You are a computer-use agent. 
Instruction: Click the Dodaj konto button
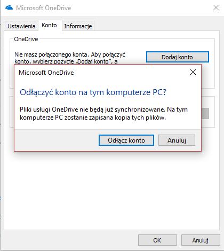tap(178, 57)
